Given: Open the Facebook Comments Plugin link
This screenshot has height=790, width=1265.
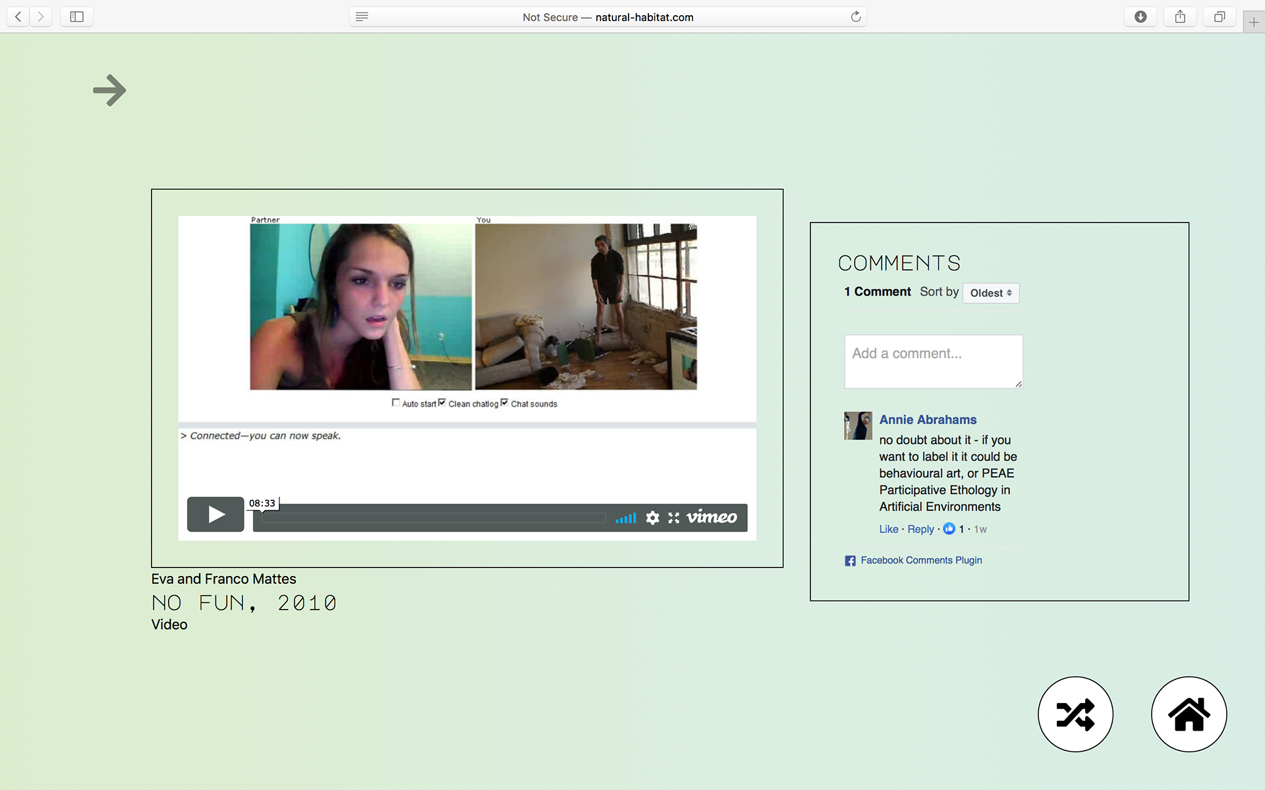Looking at the screenshot, I should (x=921, y=560).
